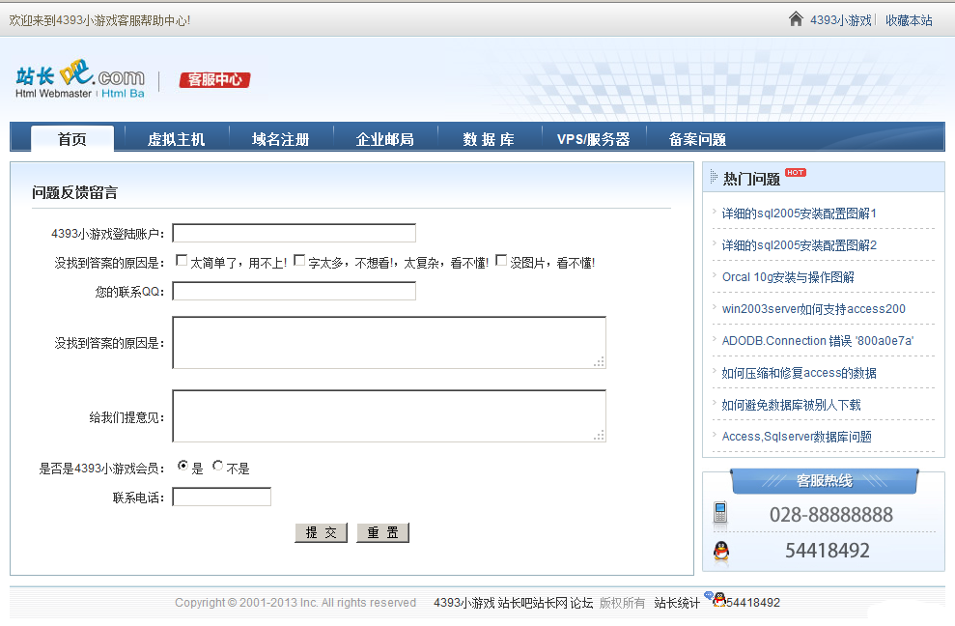Screen dimensions: 955x626
Task: Click the 4393小游戏 link in top bar
Action: click(x=840, y=20)
